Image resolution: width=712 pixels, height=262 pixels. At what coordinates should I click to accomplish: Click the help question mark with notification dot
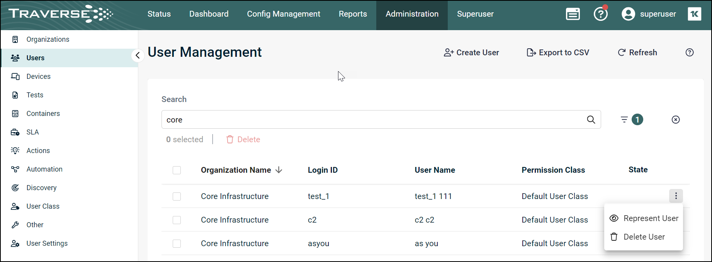[x=601, y=14]
